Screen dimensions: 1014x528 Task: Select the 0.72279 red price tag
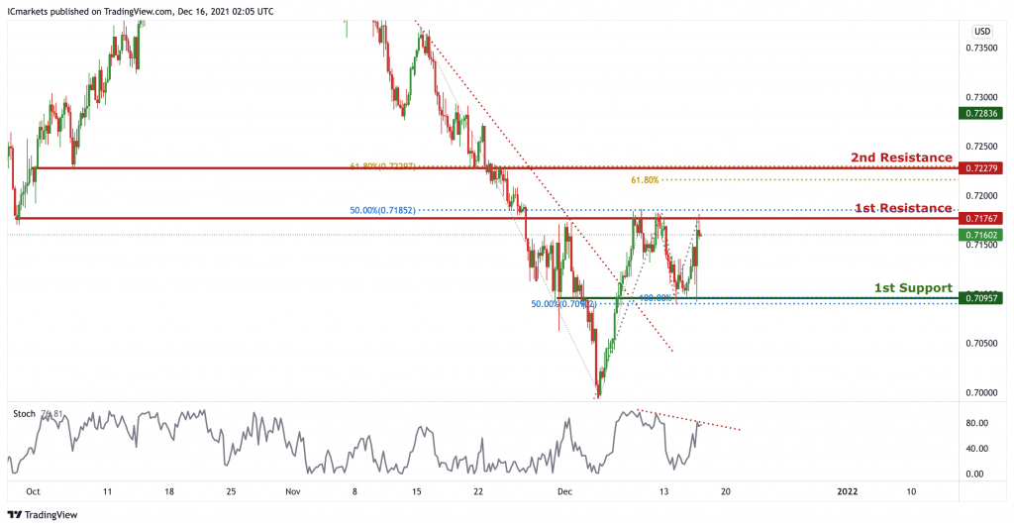981,168
